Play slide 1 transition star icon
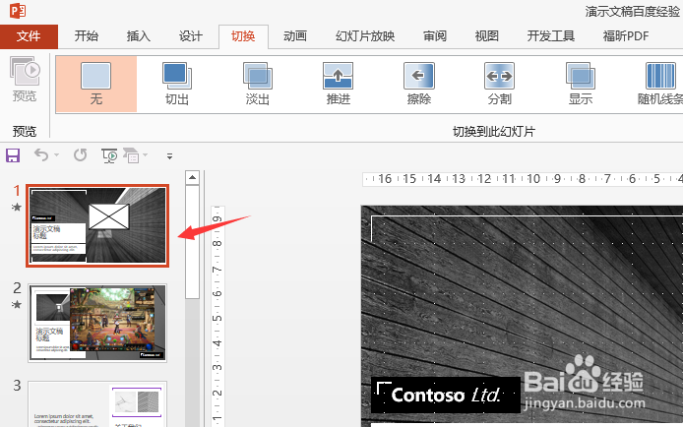Screen dimensions: 683x427 tap(17, 208)
